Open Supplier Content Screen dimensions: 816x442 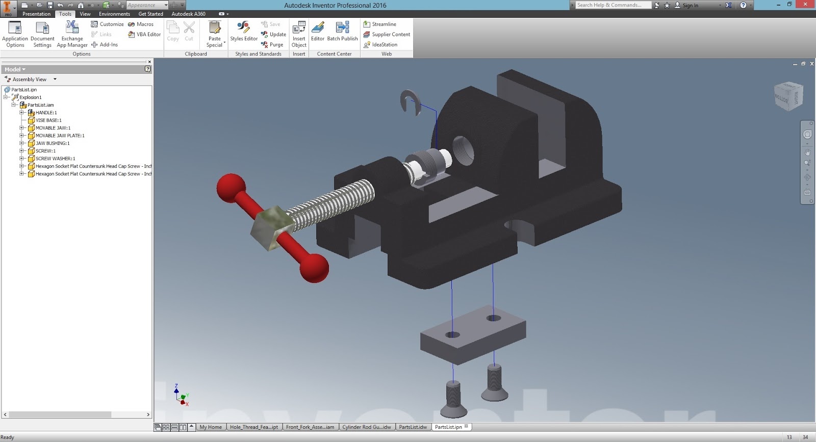387,34
